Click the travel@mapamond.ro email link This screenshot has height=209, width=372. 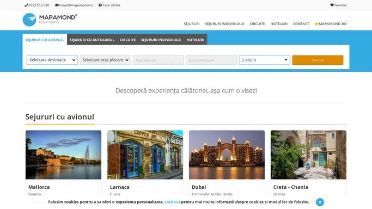[76, 5]
